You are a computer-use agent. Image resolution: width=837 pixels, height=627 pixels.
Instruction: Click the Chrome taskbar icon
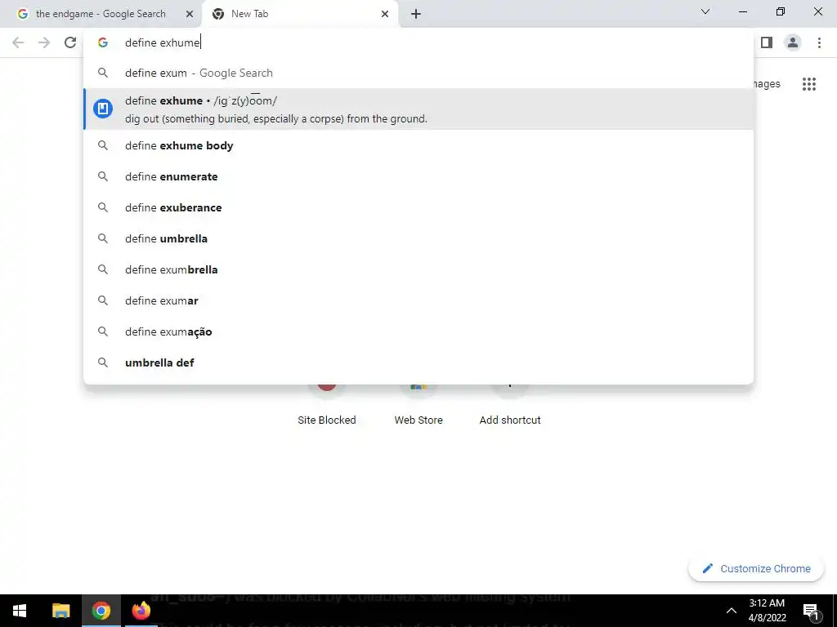(x=101, y=611)
